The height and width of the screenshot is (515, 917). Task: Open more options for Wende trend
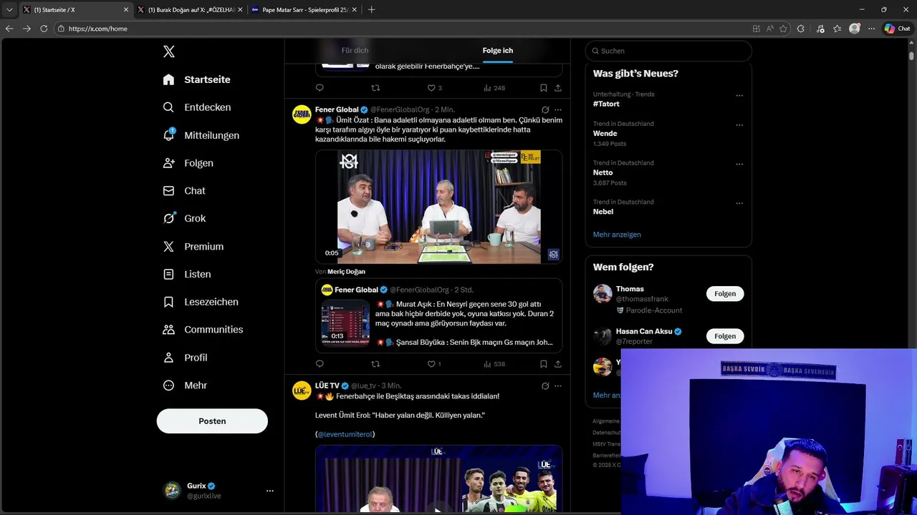(x=739, y=124)
